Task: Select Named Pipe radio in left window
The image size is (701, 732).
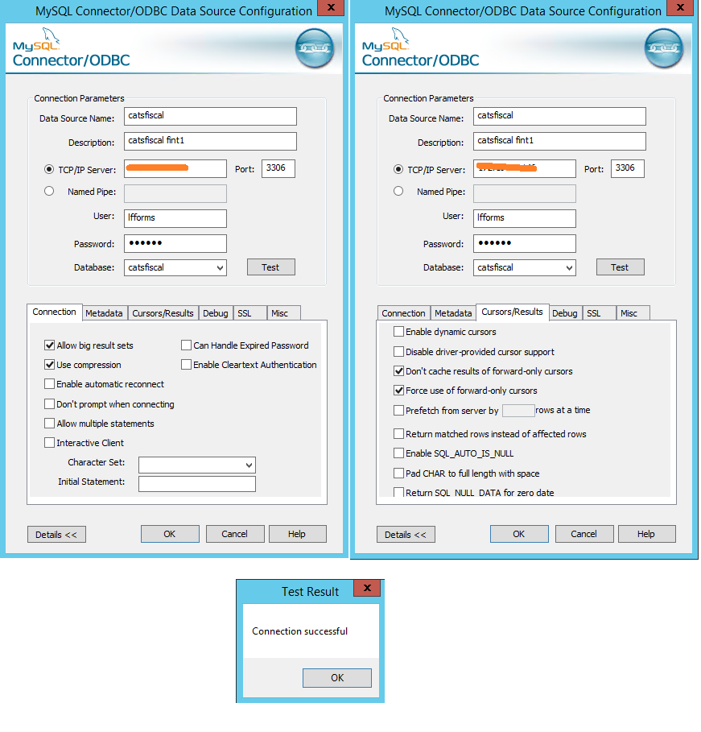Action: click(48, 192)
